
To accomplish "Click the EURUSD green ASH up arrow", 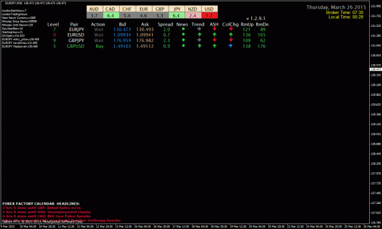I will (215, 35).
